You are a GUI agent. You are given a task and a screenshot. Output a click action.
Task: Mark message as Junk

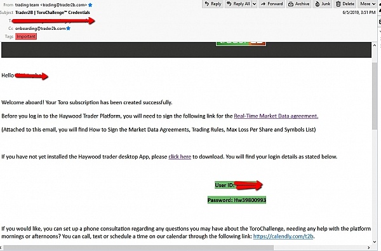tap(323, 4)
